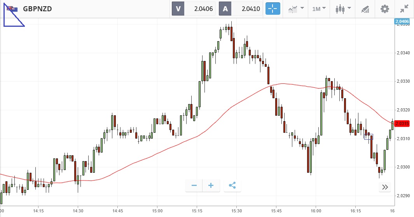Click the 2.0330 price axis label

pos(404,82)
